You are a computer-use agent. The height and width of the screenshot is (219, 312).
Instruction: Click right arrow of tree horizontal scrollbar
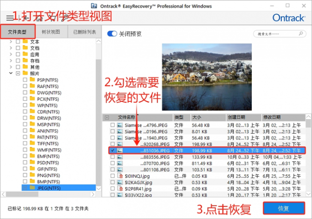pyautogui.click(x=93, y=194)
